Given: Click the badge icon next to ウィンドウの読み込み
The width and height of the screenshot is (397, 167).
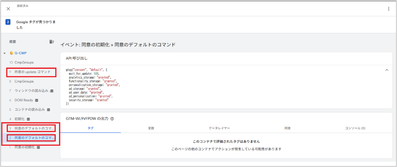Looking at the screenshot, I should tap(51, 91).
